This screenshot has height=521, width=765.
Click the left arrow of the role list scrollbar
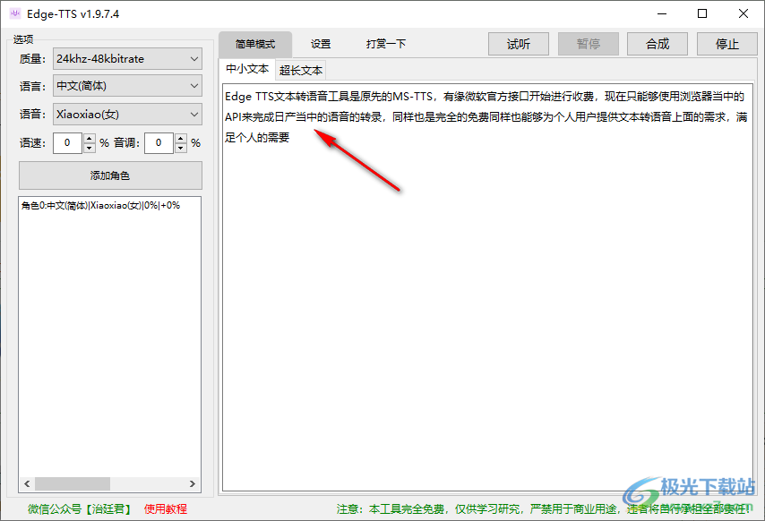click(x=27, y=484)
